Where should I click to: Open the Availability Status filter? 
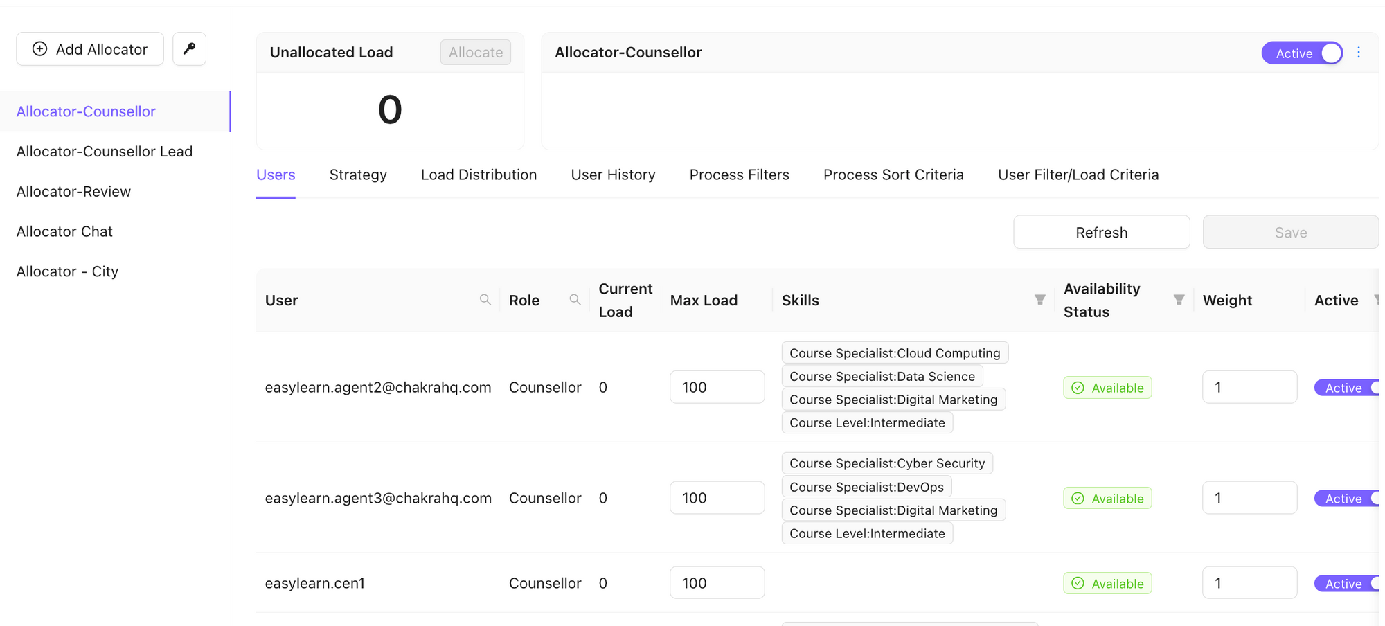click(x=1179, y=299)
